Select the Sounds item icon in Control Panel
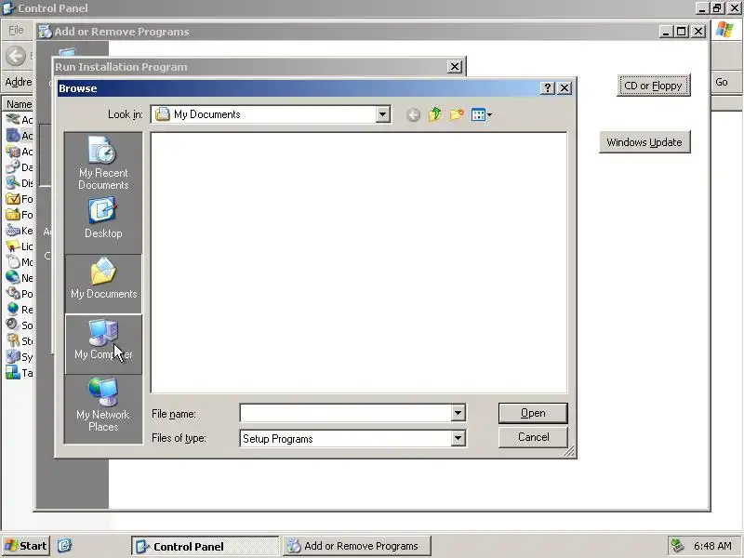The image size is (744, 558). pos(13,325)
